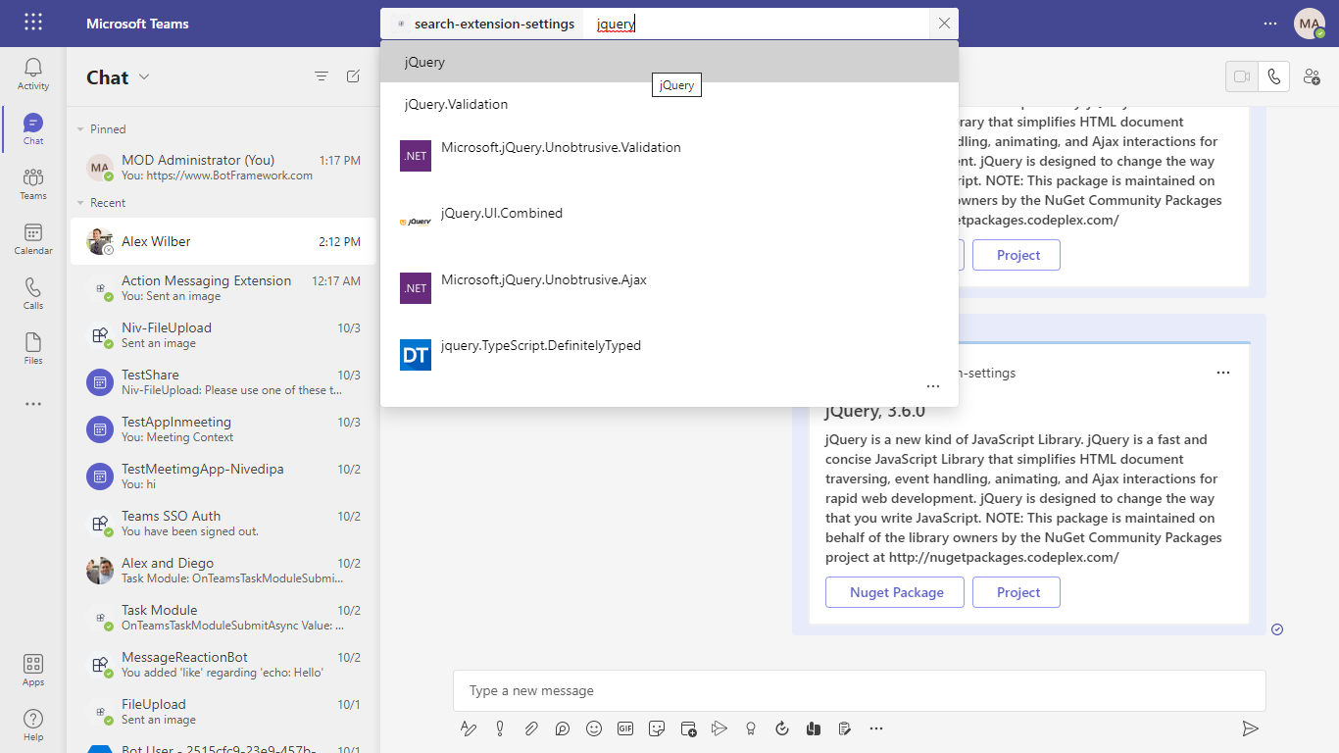
Task: Open the MOD Administrator (You) chat
Action: (x=223, y=167)
